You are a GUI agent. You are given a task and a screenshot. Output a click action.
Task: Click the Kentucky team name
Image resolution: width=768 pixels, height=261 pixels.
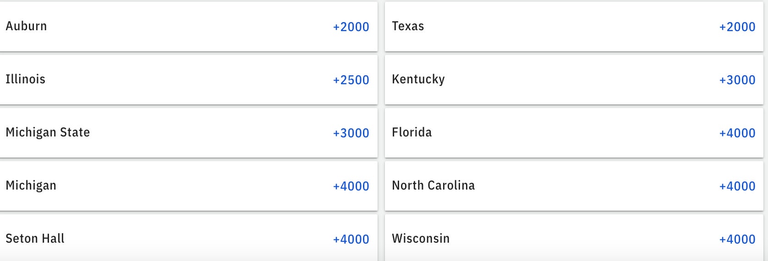(418, 79)
